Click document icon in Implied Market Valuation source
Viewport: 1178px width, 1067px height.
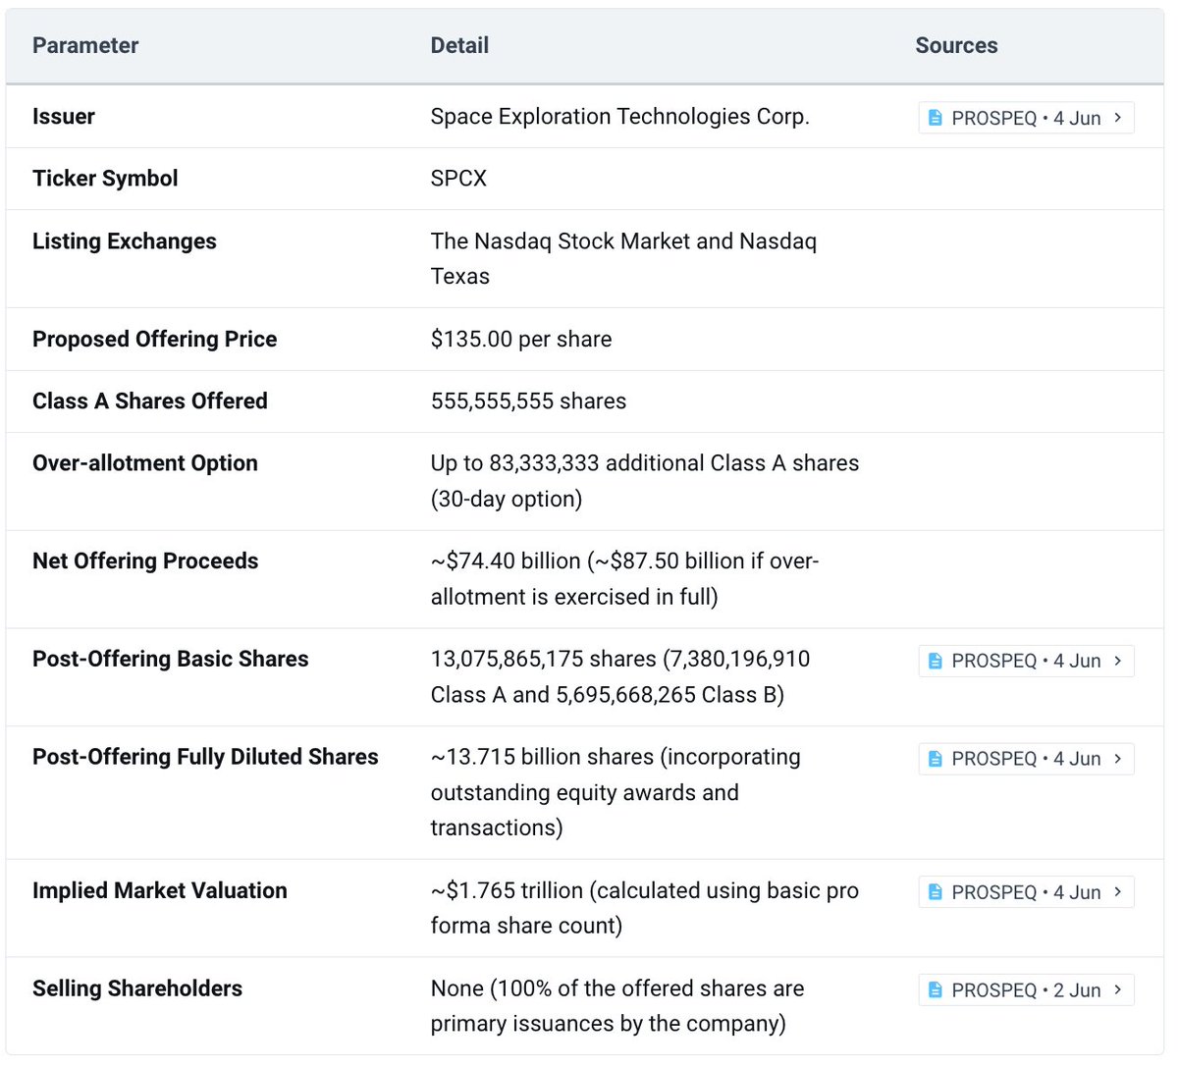pos(936,892)
